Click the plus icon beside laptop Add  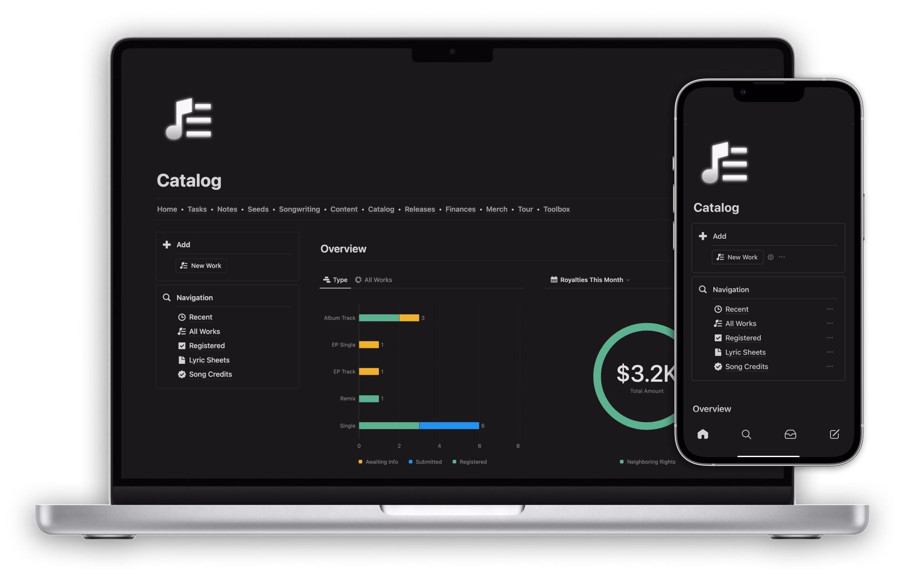[x=167, y=245]
